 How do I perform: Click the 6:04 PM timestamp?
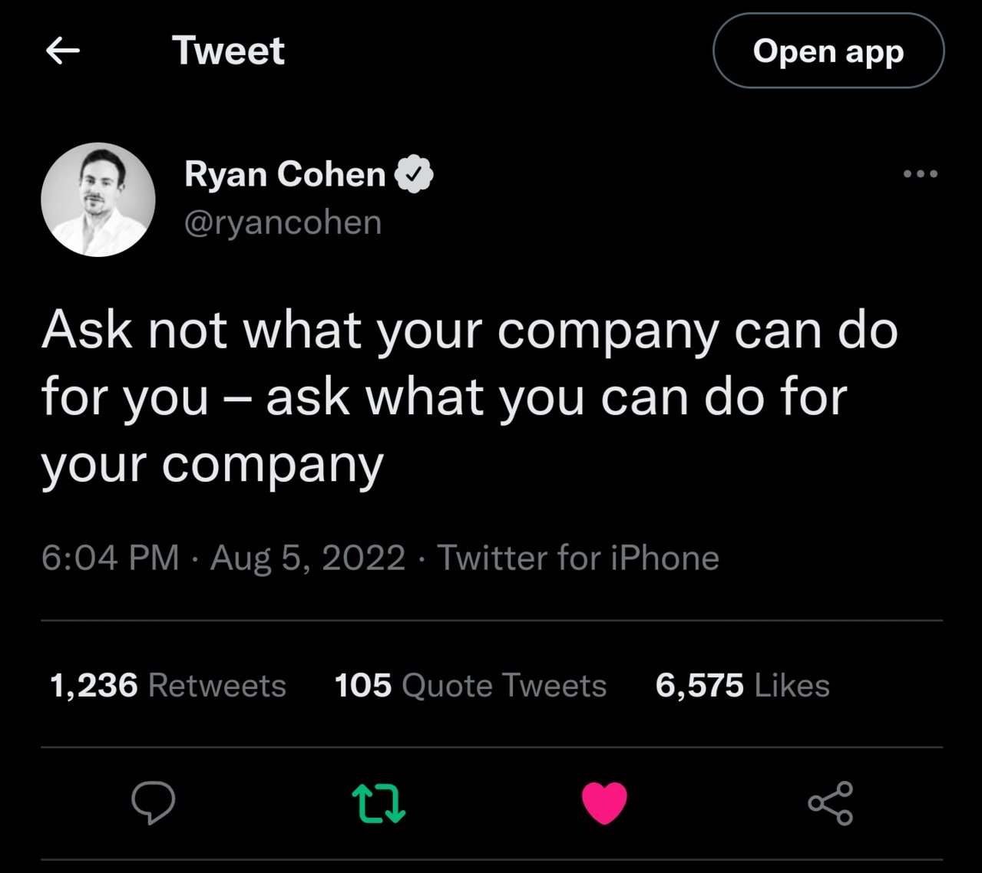[111, 558]
